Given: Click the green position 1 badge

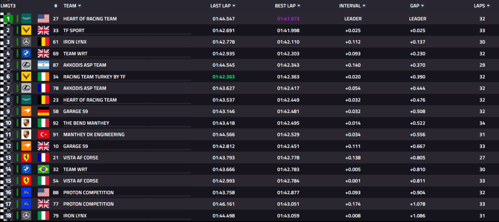Looking at the screenshot, I should (x=9, y=19).
